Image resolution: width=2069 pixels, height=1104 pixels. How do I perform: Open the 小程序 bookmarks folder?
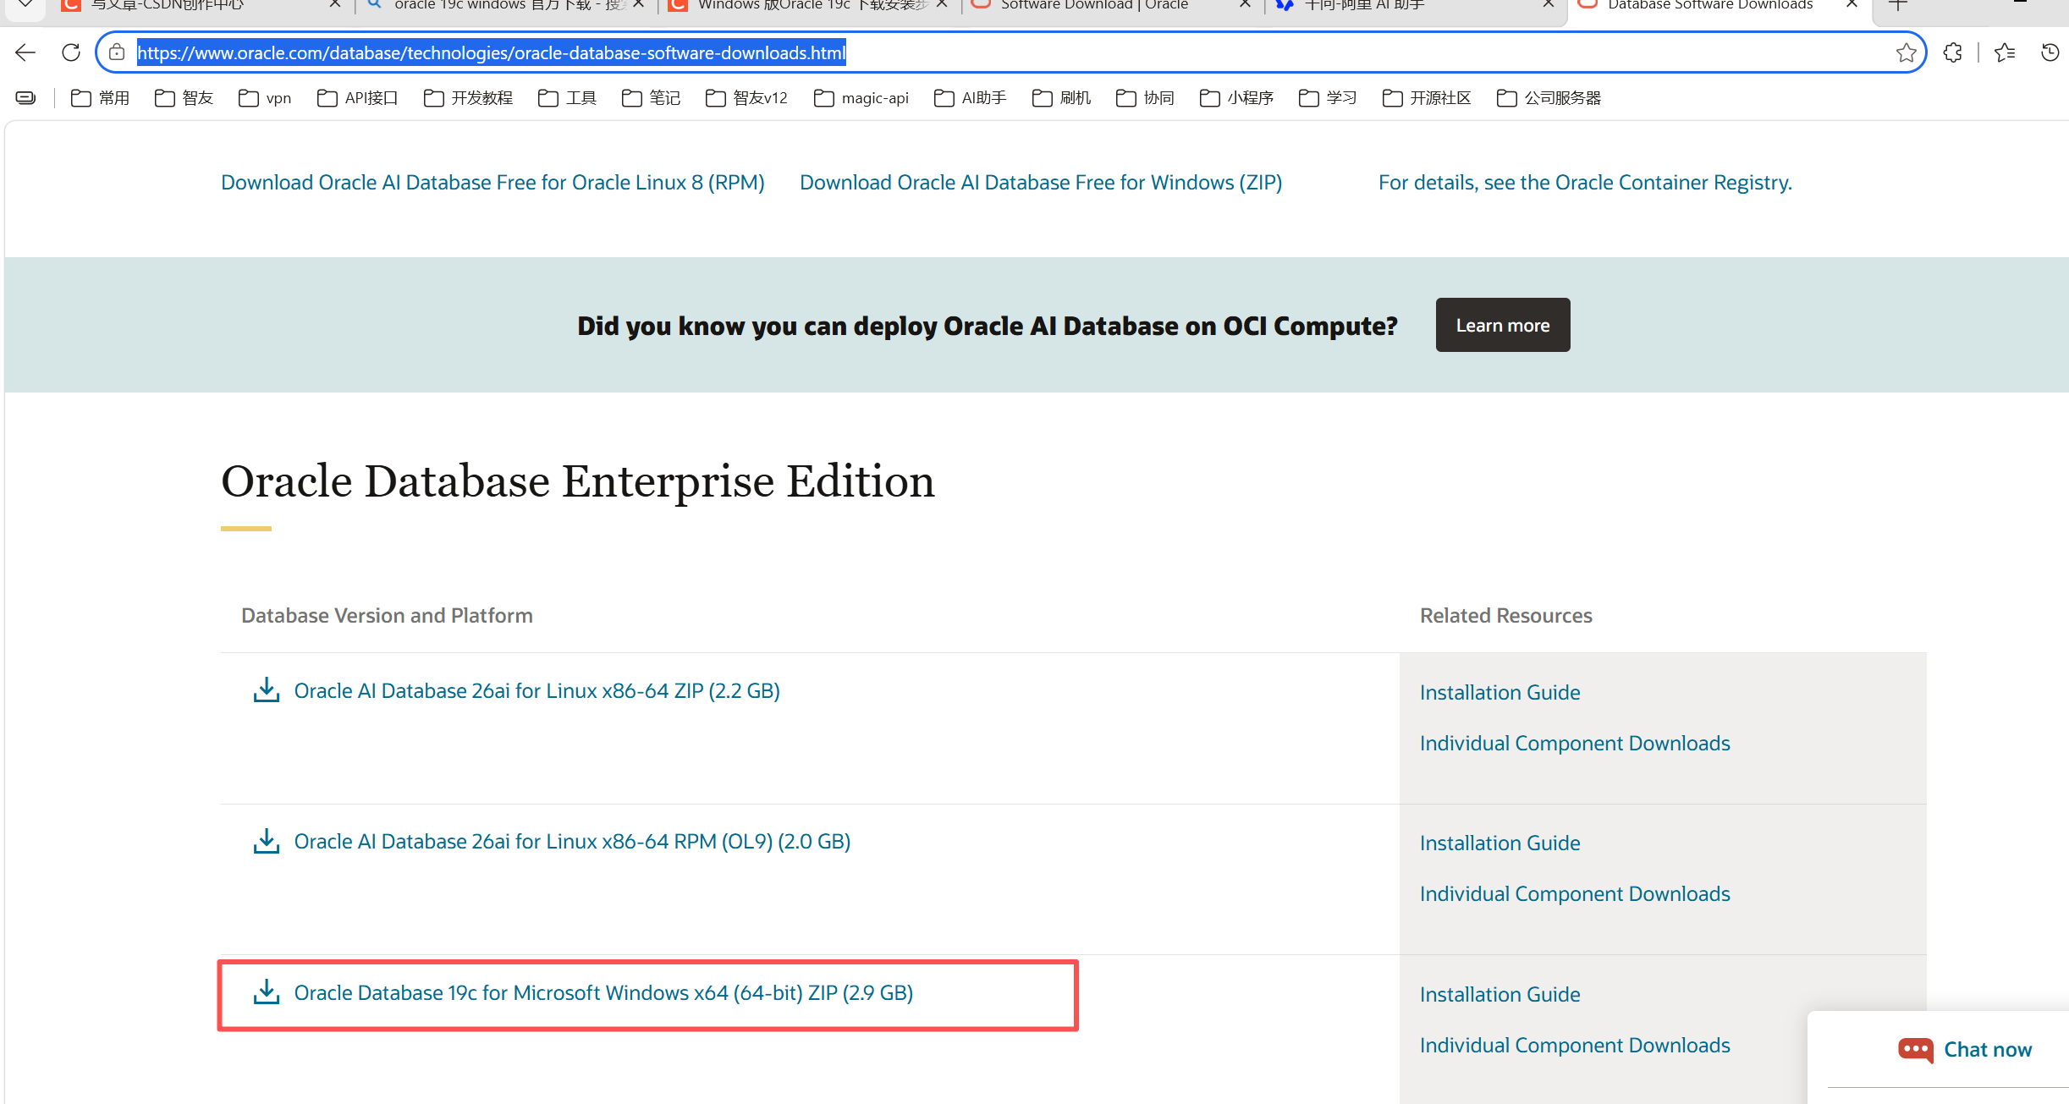pos(1237,98)
